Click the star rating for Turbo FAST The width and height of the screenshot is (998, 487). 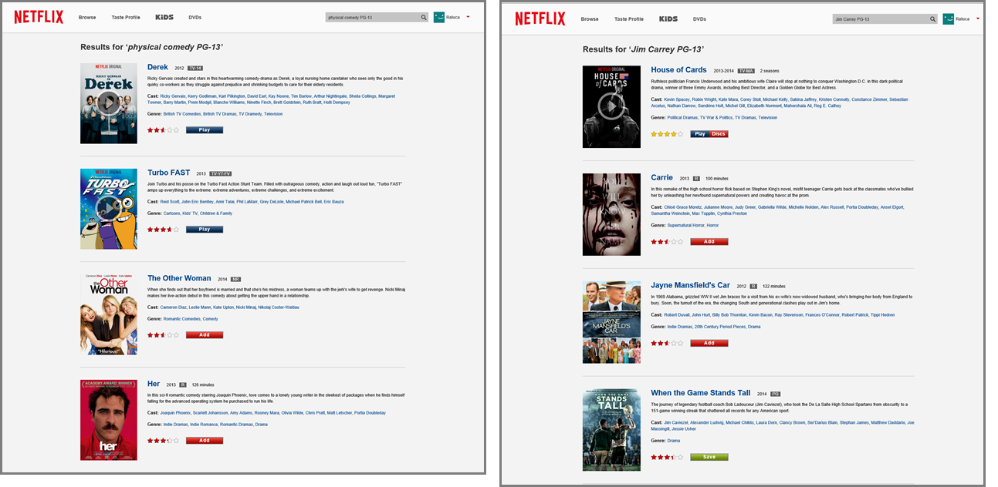163,230
